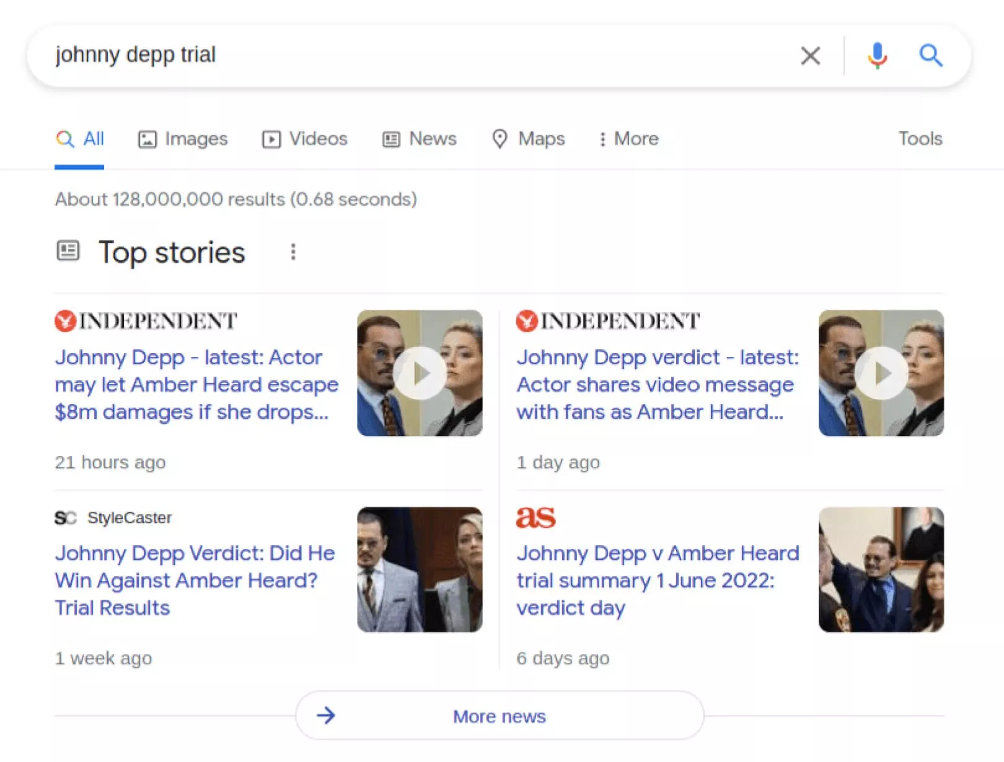This screenshot has width=1004, height=762.
Task: Click the Maps tab pin icon
Action: (x=500, y=139)
